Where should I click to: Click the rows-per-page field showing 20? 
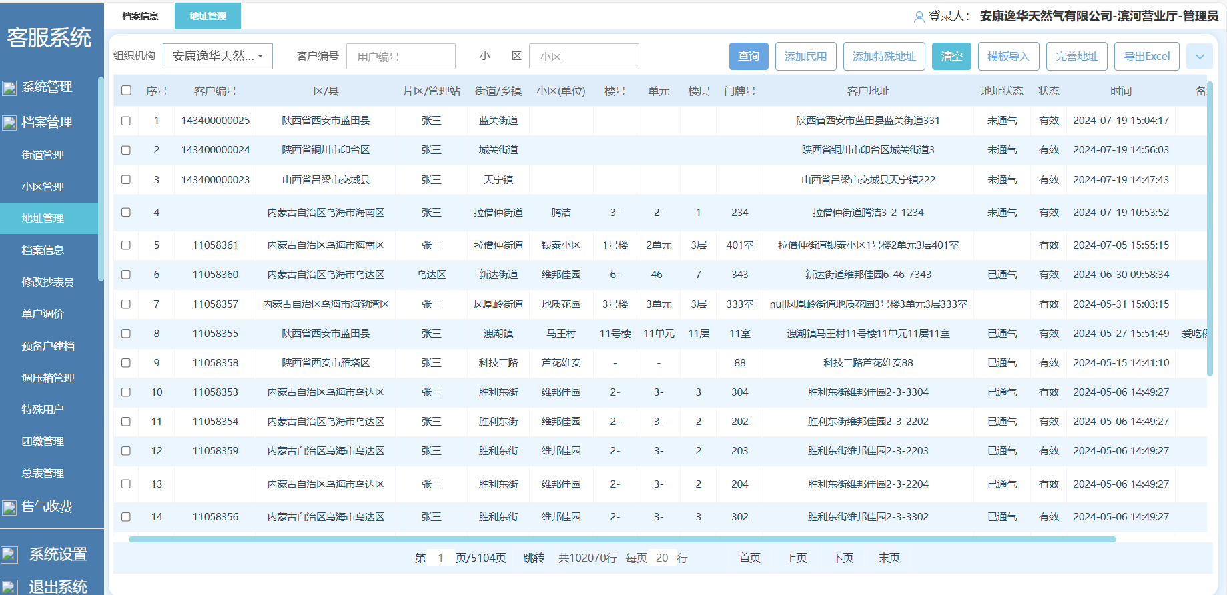pyautogui.click(x=662, y=558)
